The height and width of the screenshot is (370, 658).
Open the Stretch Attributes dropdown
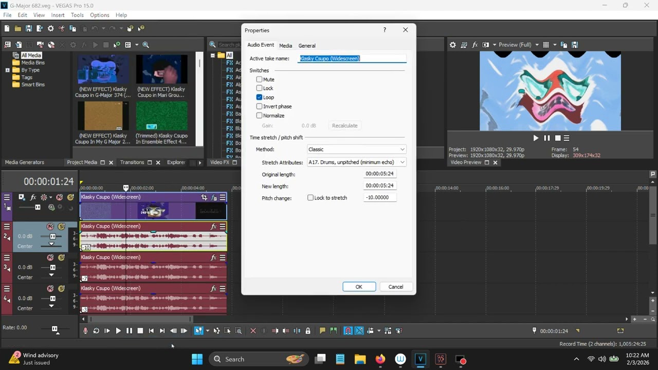coord(356,162)
